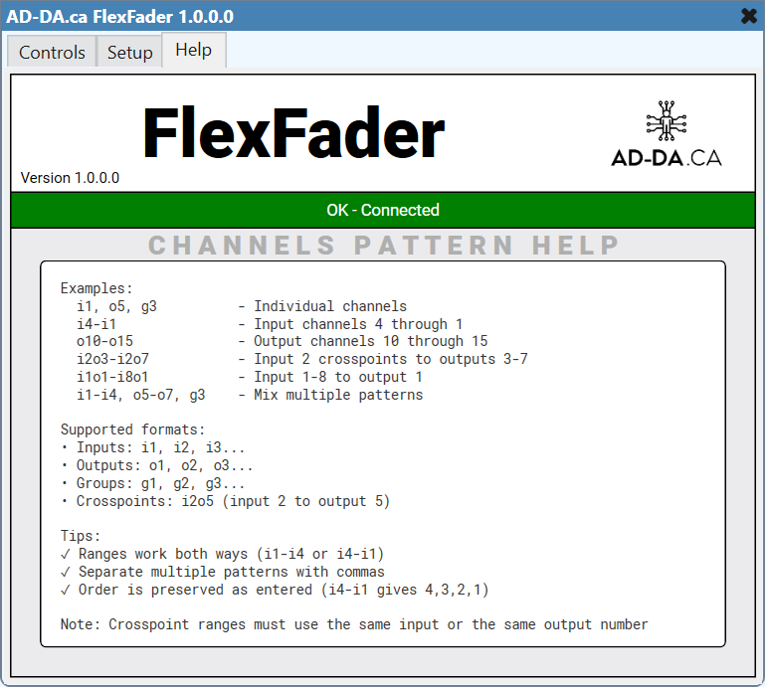
Task: Click the checkmark beside 'Ranges work both ways'
Action: tap(66, 554)
